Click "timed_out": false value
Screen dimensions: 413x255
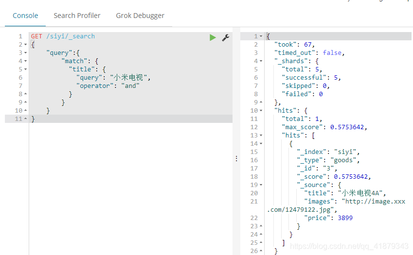click(x=332, y=53)
